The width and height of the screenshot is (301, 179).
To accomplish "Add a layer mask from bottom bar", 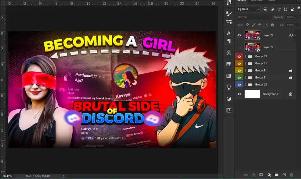I will 261,175.
